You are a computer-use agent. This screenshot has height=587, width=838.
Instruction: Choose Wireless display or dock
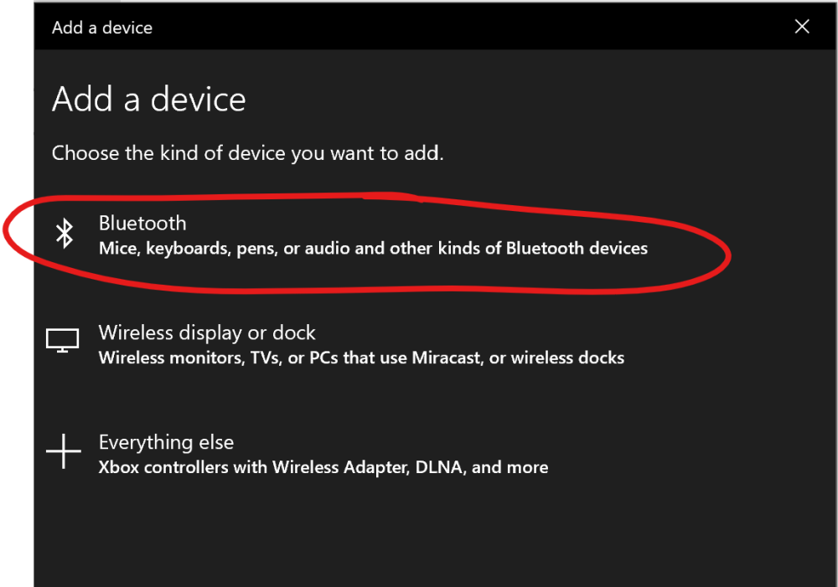[207, 332]
